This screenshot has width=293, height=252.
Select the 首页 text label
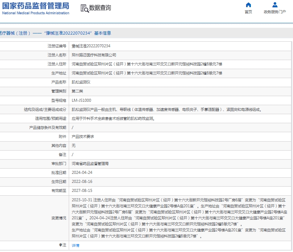[x=248, y=12]
